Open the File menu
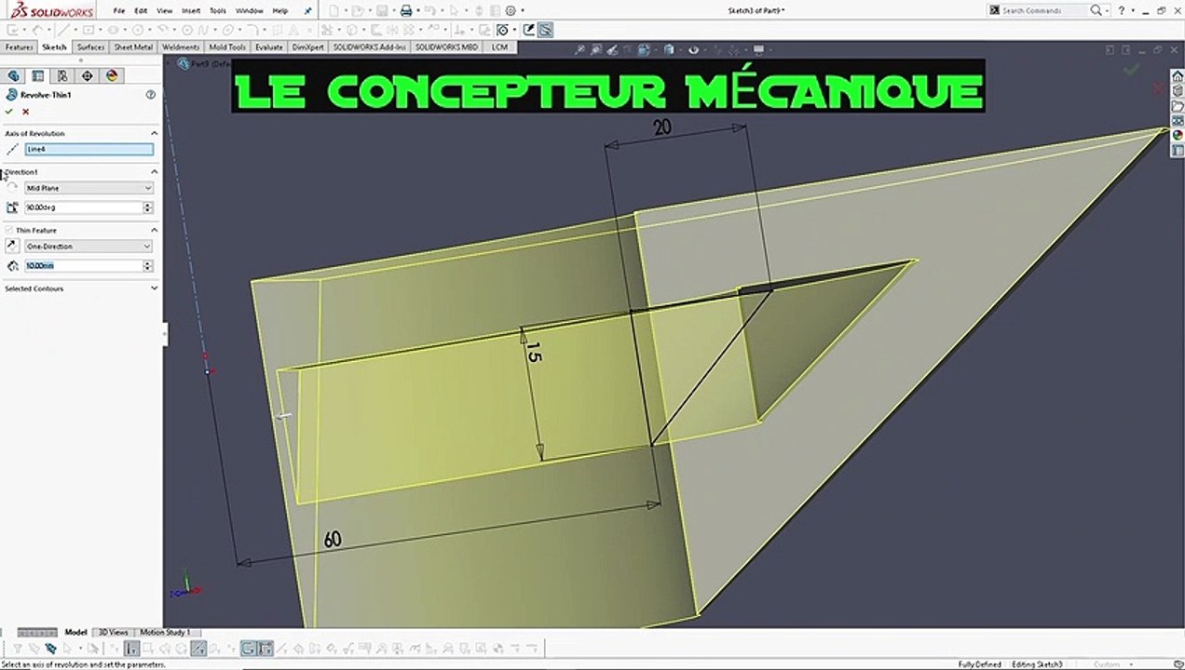The image size is (1185, 670). pyautogui.click(x=119, y=11)
